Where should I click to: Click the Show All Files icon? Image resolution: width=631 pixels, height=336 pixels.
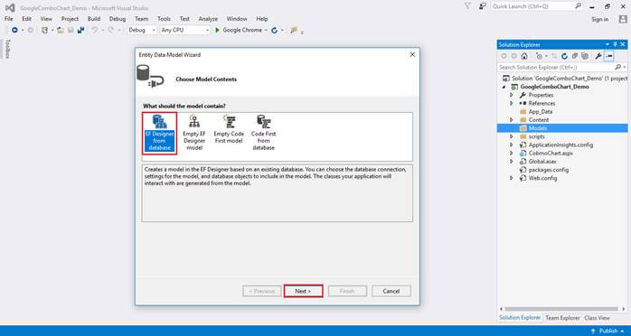[585, 56]
